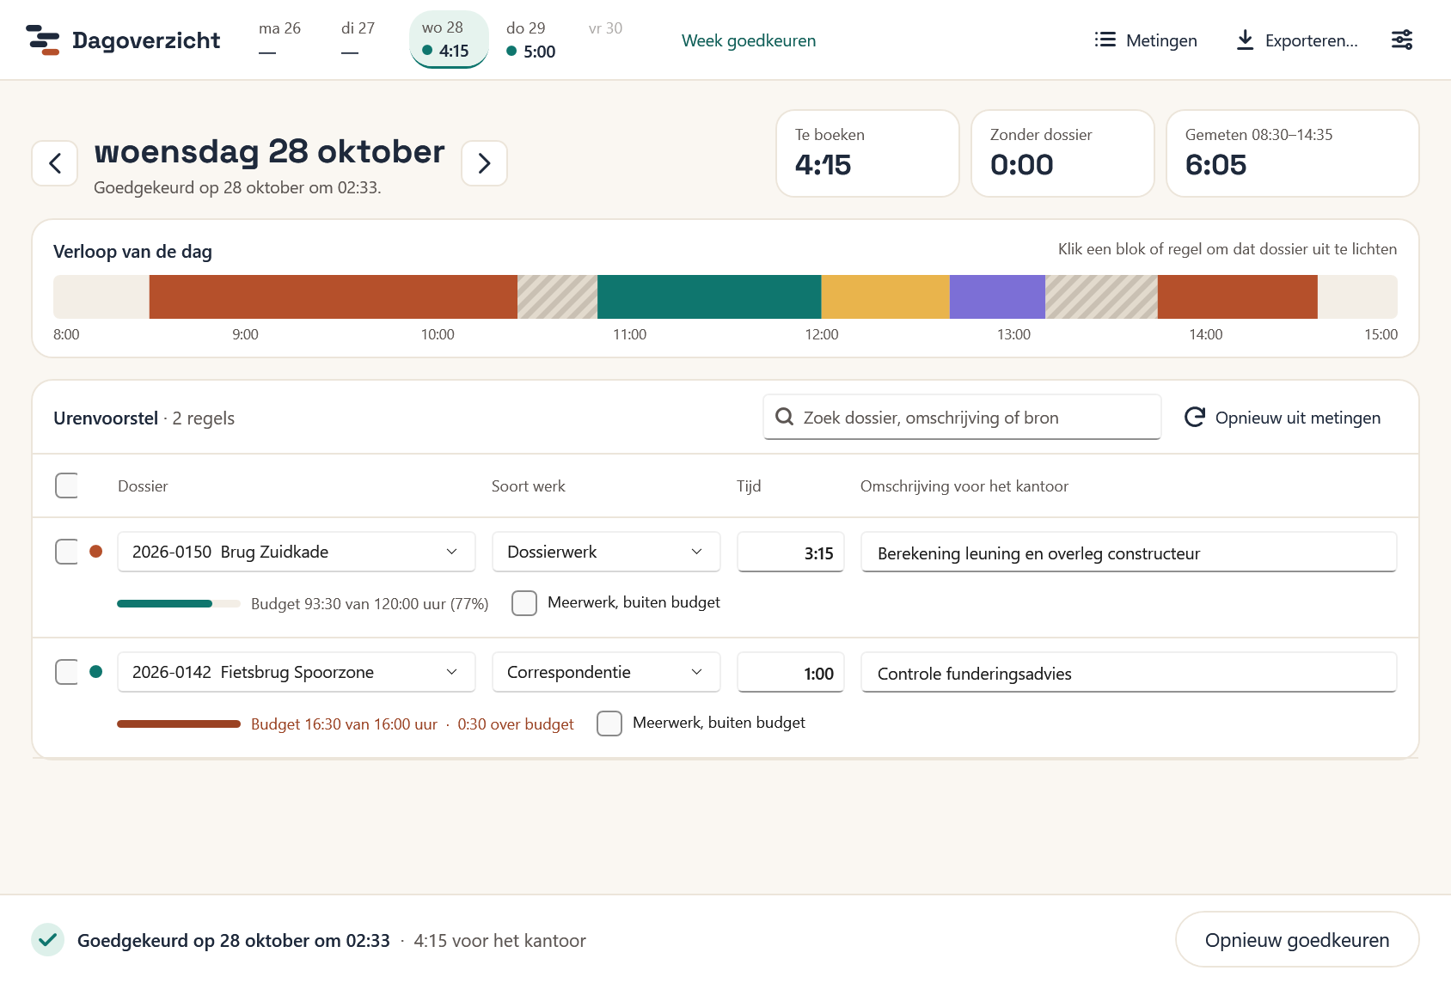
Task: Click the first long red timeline block
Action: pyautogui.click(x=334, y=296)
